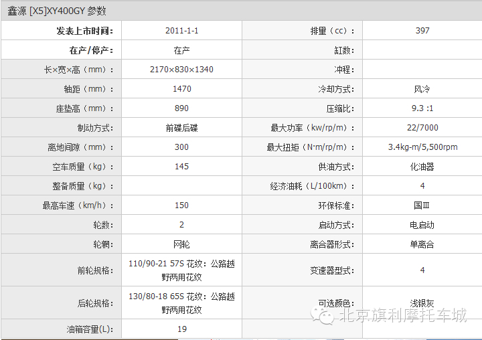Click wheelbase value '1470'
The width and height of the screenshot is (482, 340).
(x=181, y=89)
